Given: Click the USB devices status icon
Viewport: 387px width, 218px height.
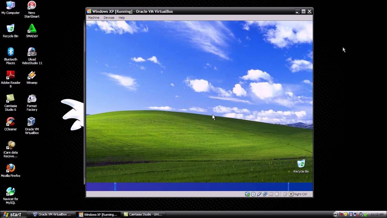Looking at the screenshot, I should coord(259,194).
